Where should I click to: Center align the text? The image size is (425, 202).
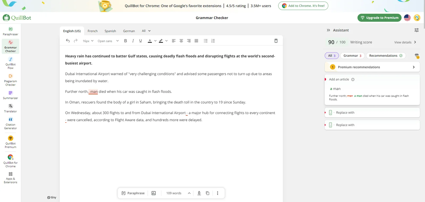tap(181, 41)
